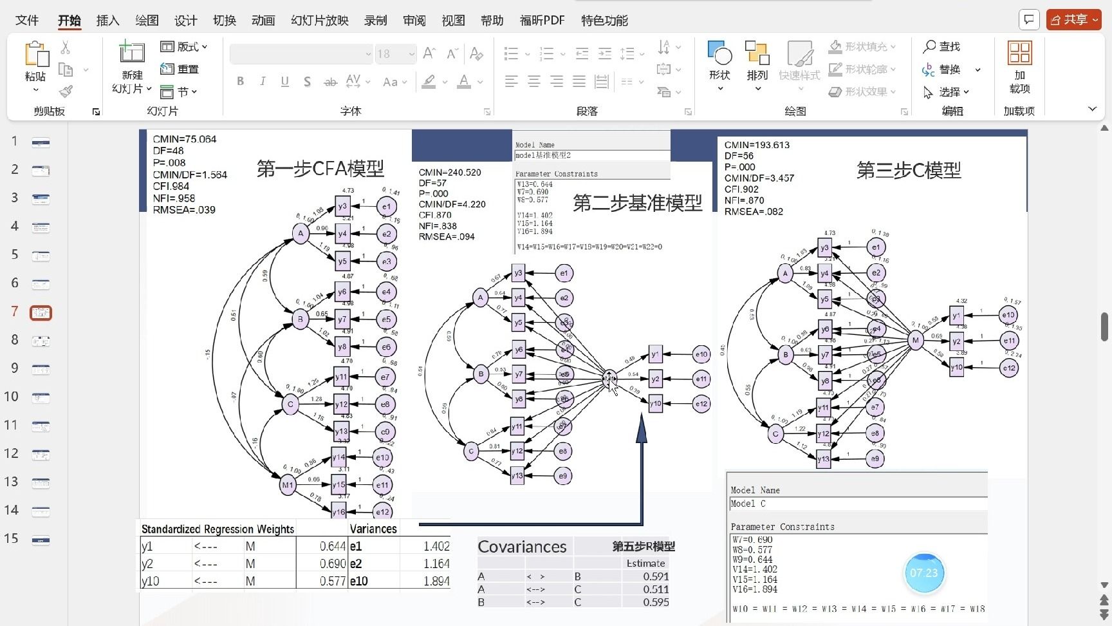1112x626 pixels.
Task: Open Add-ins 加载项 icon
Action: 1020,67
